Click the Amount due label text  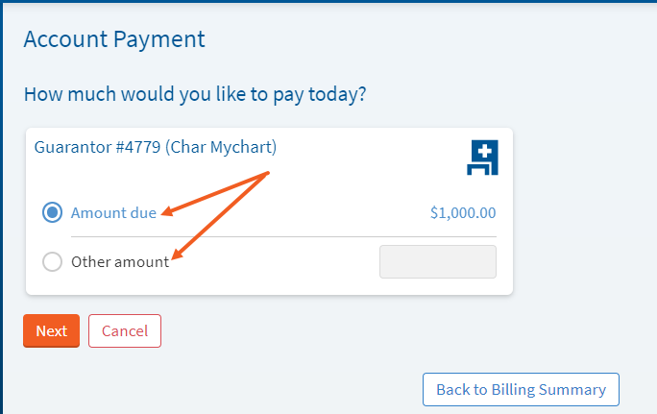coord(113,213)
